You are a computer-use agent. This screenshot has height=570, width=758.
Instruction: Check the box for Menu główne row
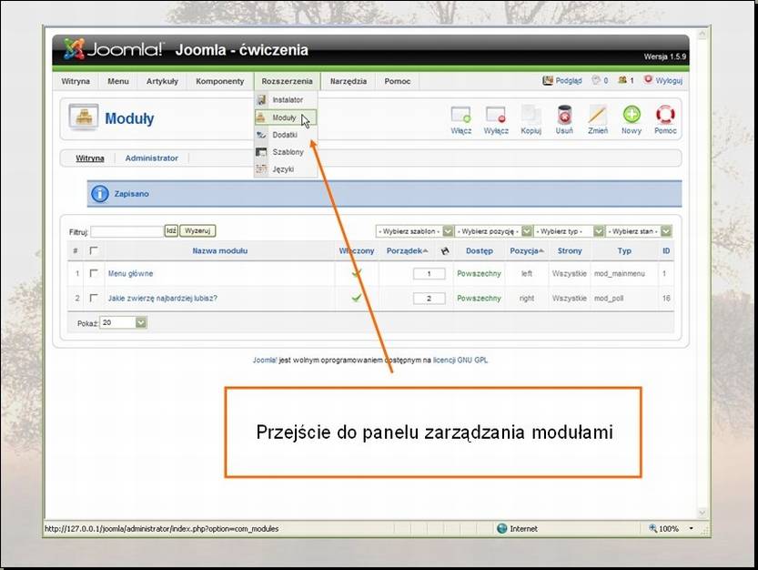(94, 273)
